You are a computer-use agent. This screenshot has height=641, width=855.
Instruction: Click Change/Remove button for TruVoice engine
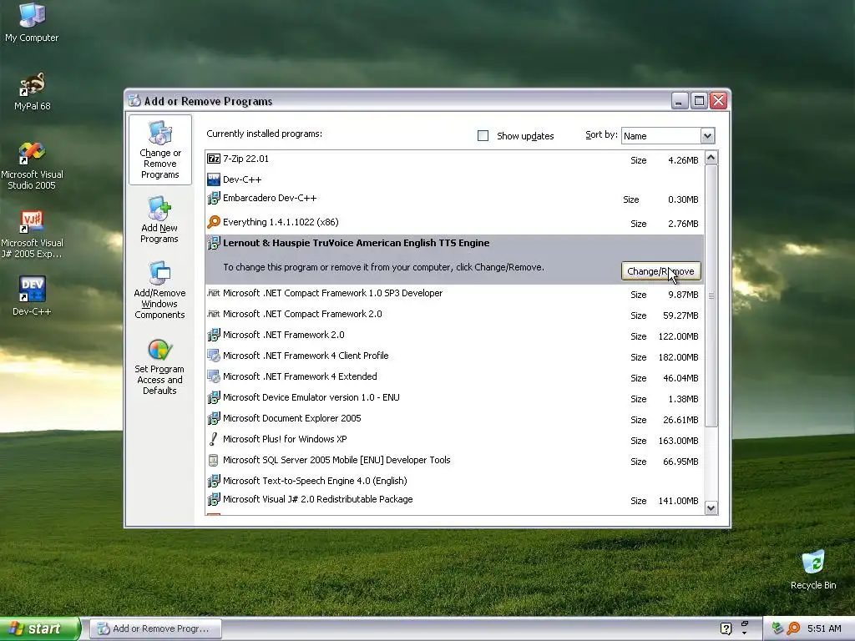click(x=661, y=271)
